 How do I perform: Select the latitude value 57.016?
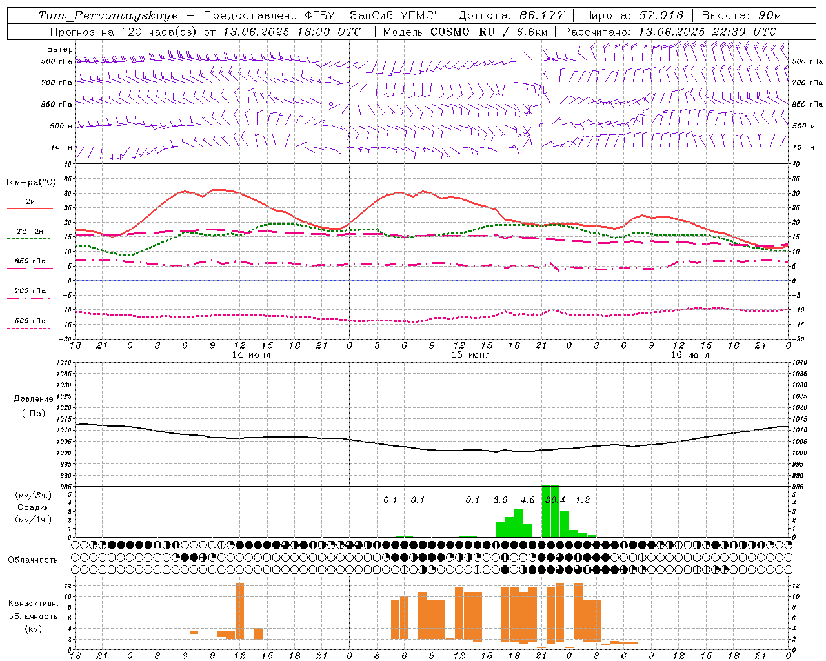(661, 15)
